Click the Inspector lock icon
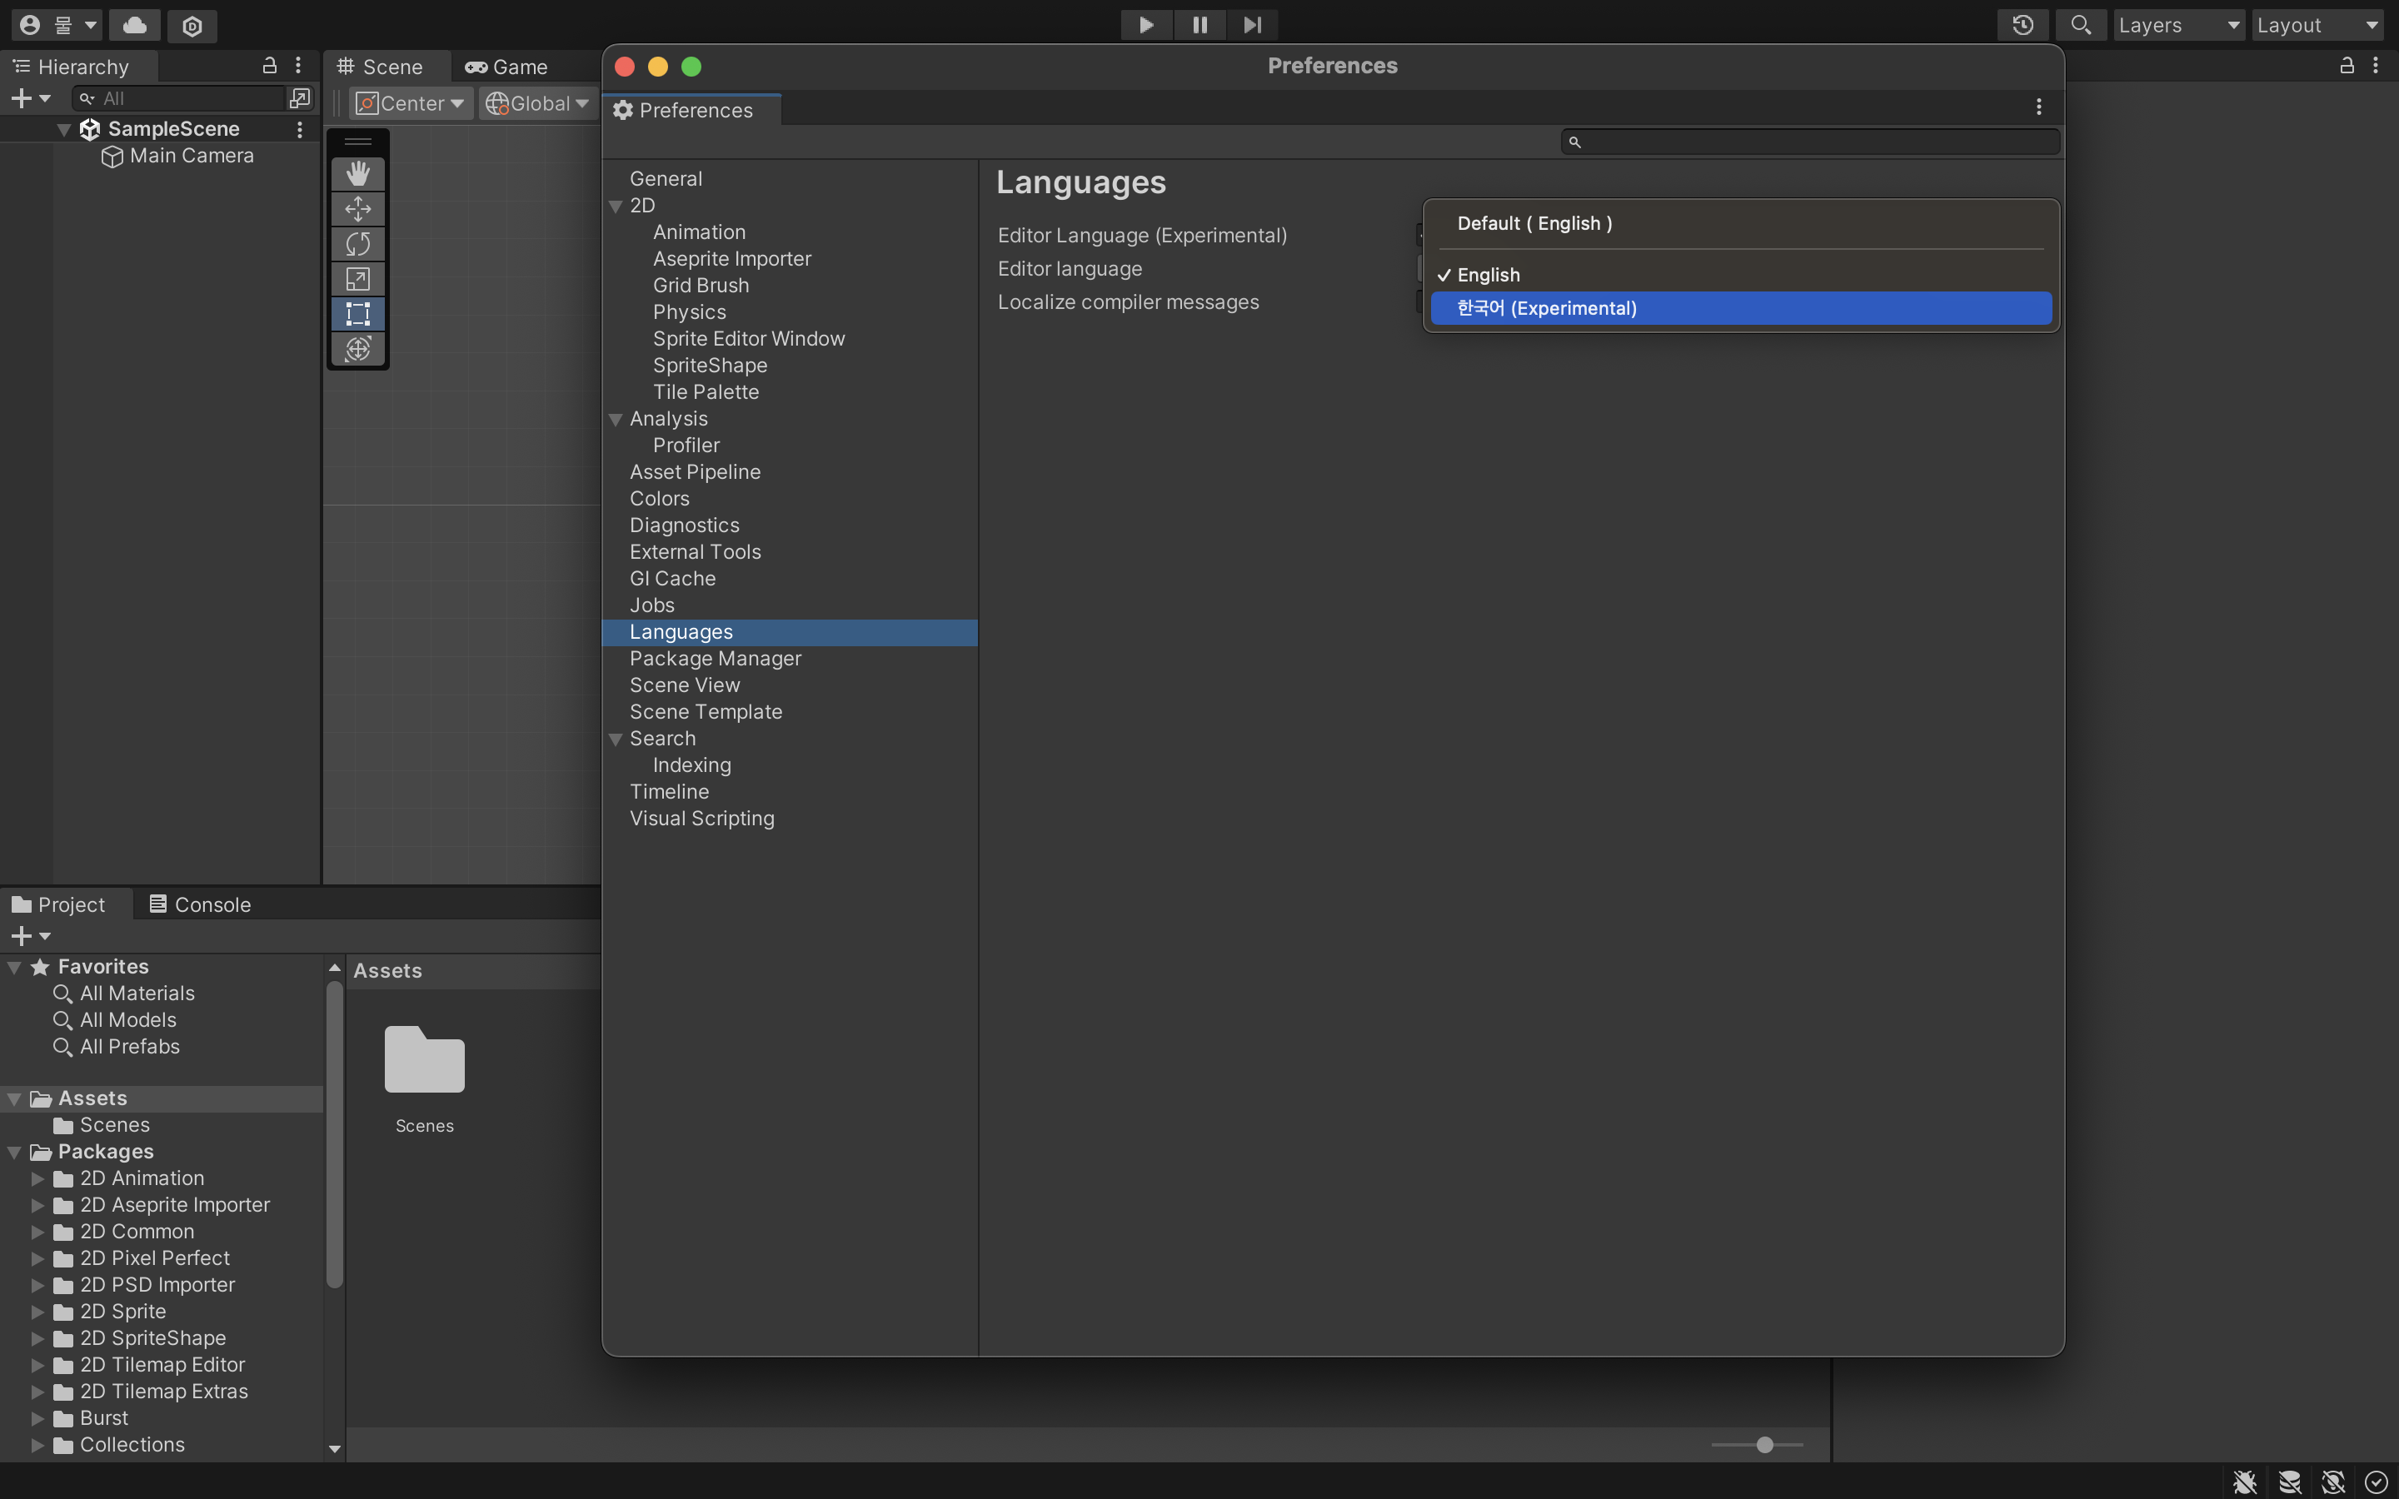This screenshot has width=2399, height=1499. [2347, 66]
